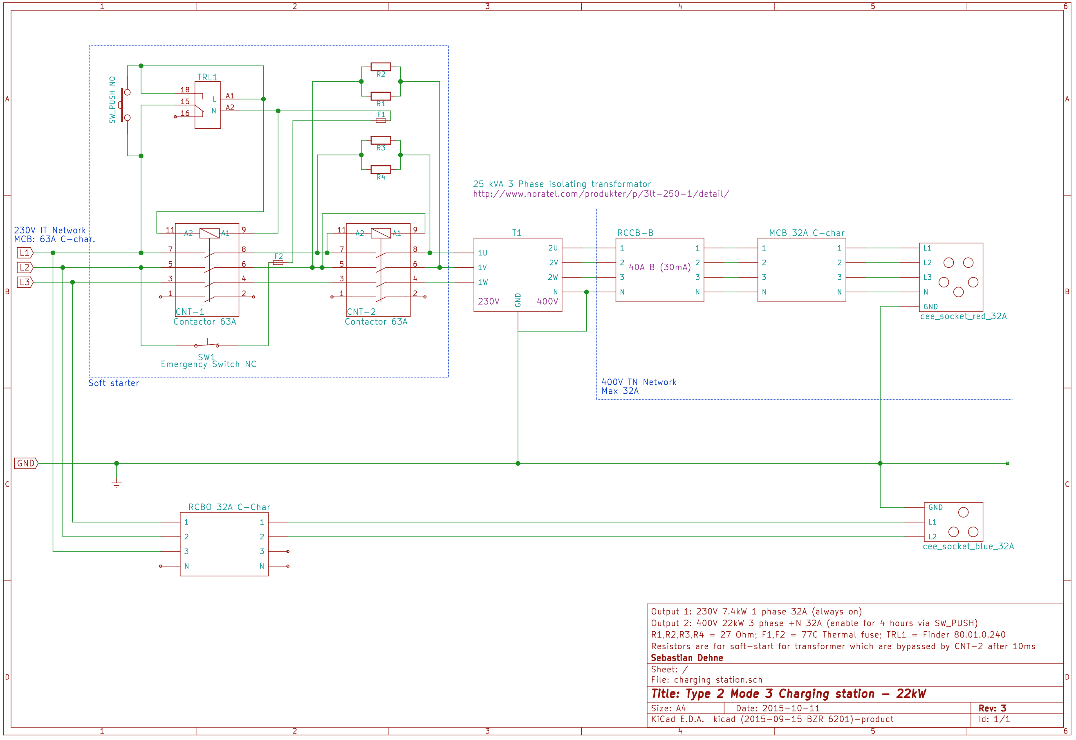Click the '230V' label in T1
Viewport: 1076px width, 740px height.
tap(489, 301)
